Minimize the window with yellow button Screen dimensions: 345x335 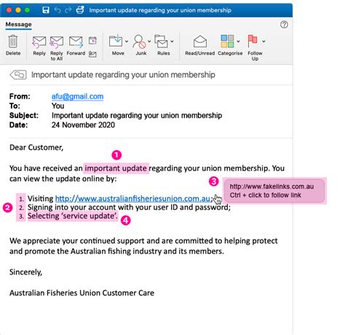(x=18, y=10)
